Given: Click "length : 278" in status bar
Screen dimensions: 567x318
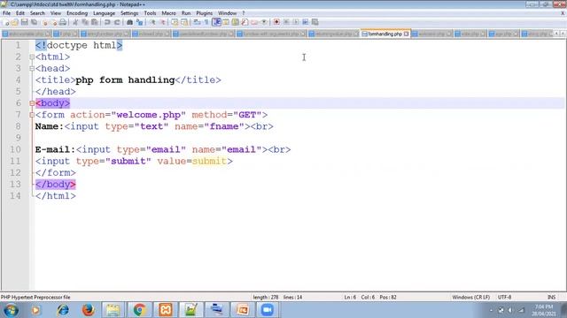Looking at the screenshot, I should click(x=266, y=297).
